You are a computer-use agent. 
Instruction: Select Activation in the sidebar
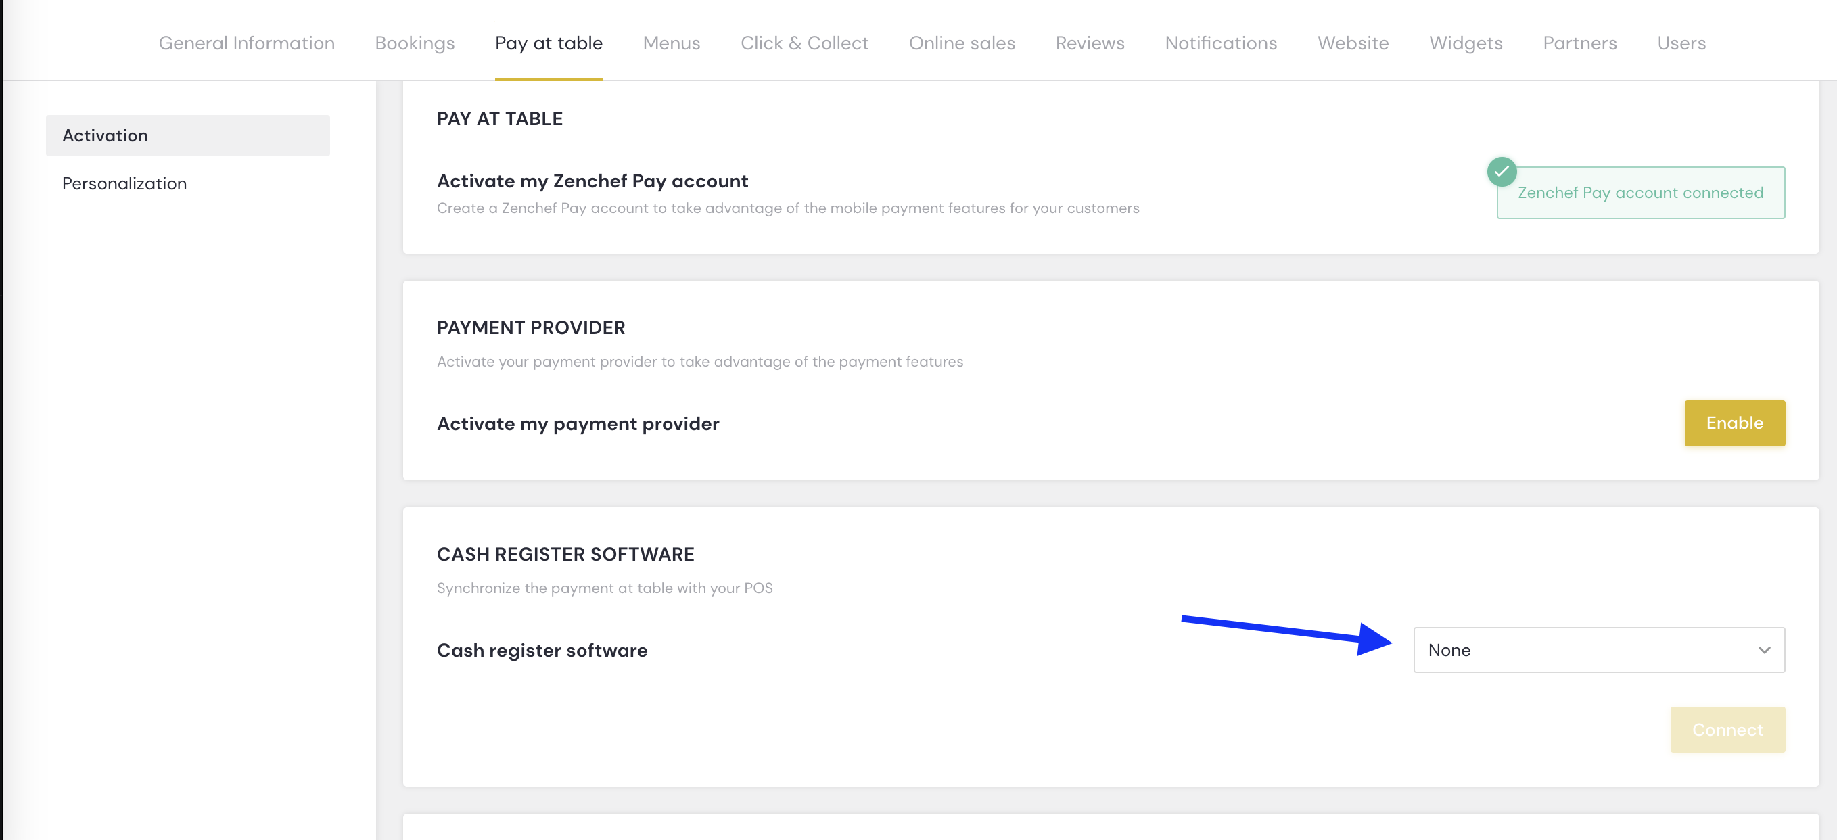(187, 135)
